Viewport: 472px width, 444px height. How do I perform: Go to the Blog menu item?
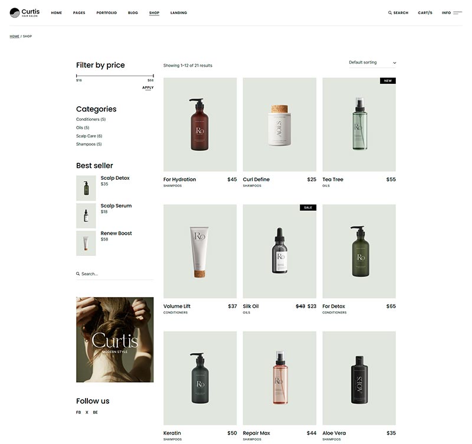(x=133, y=13)
